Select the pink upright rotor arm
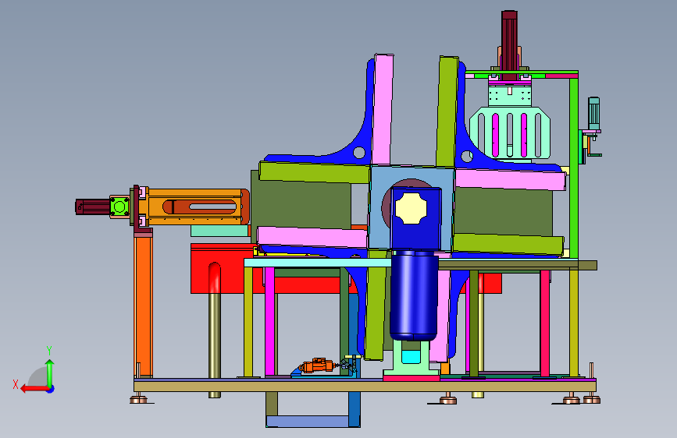Image resolution: width=677 pixels, height=438 pixels. (383, 109)
